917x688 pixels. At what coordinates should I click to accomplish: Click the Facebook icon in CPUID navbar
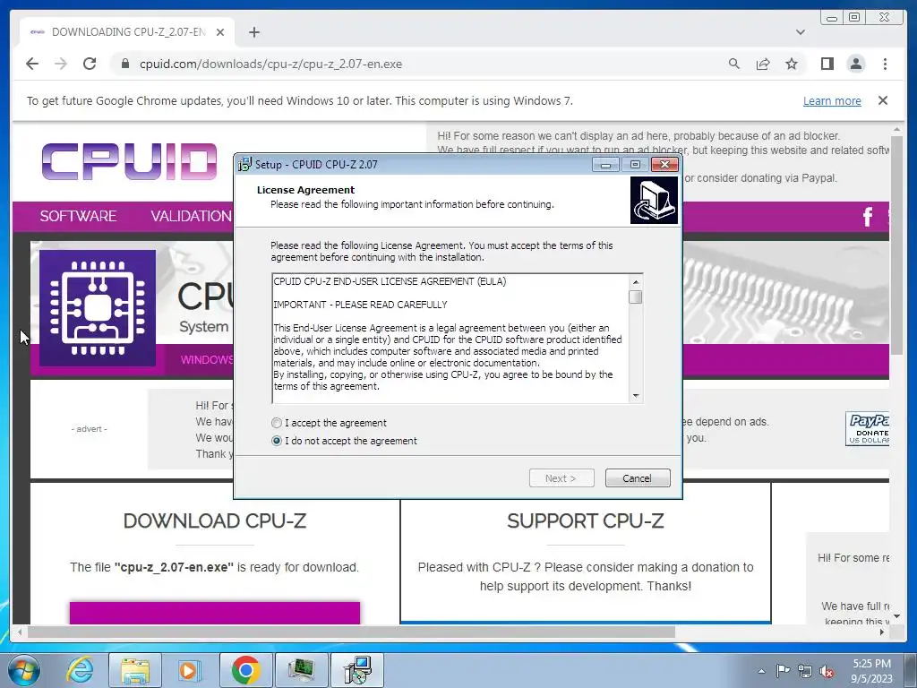pyautogui.click(x=867, y=217)
